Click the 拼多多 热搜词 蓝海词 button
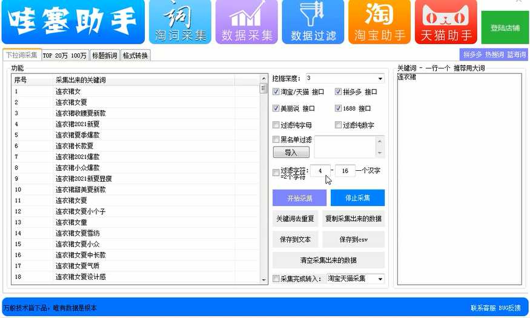The image size is (530, 318). [494, 55]
